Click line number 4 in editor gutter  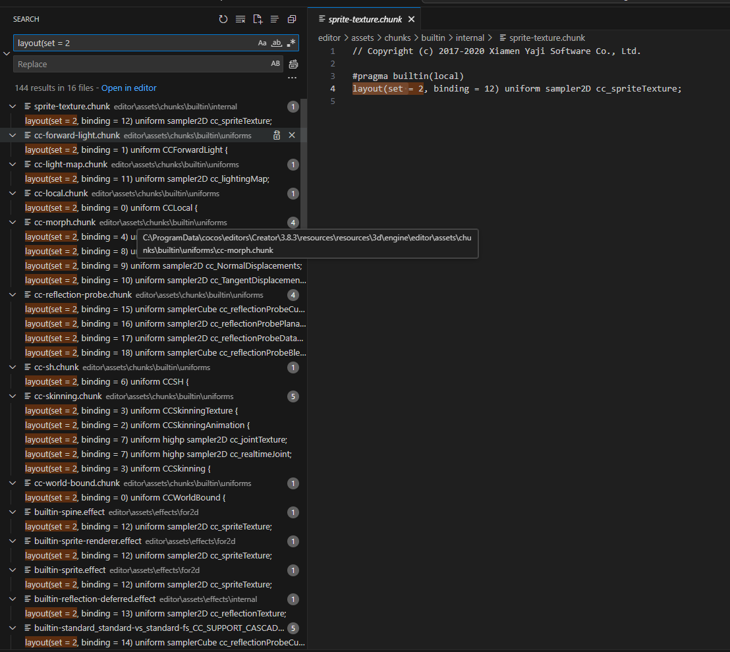pyautogui.click(x=333, y=88)
